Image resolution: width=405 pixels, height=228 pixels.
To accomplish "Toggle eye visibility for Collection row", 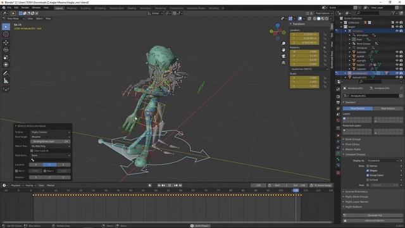I will [x=397, y=23].
